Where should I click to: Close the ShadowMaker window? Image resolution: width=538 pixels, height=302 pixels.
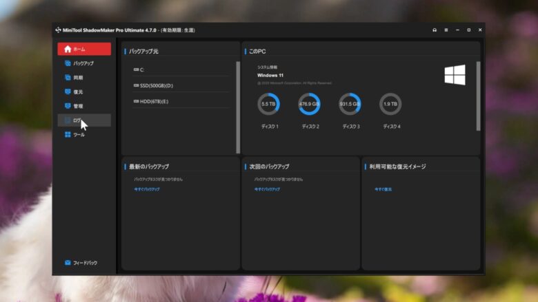(x=480, y=30)
